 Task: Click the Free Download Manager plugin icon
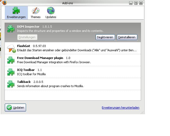(x=11, y=60)
